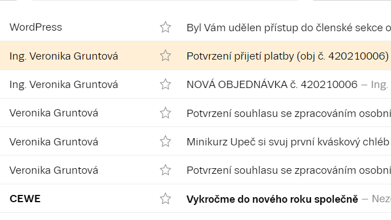Open Minikurz Upeč si svuj první kváskový chléb
Screen dimensions: 391x220
[x=288, y=142]
